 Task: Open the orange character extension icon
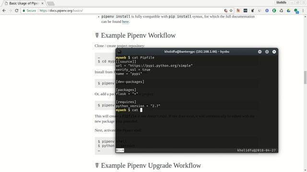[x=238, y=11]
